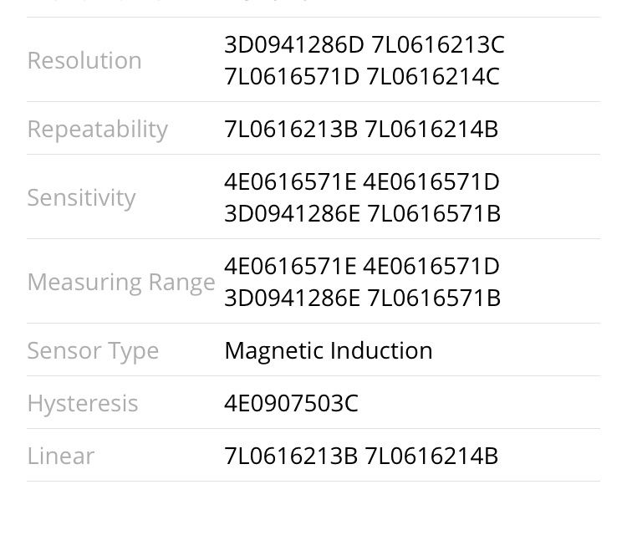Select 4E0616571E in the Sensitivity row
Screen dimensions: 627x556
coord(290,181)
